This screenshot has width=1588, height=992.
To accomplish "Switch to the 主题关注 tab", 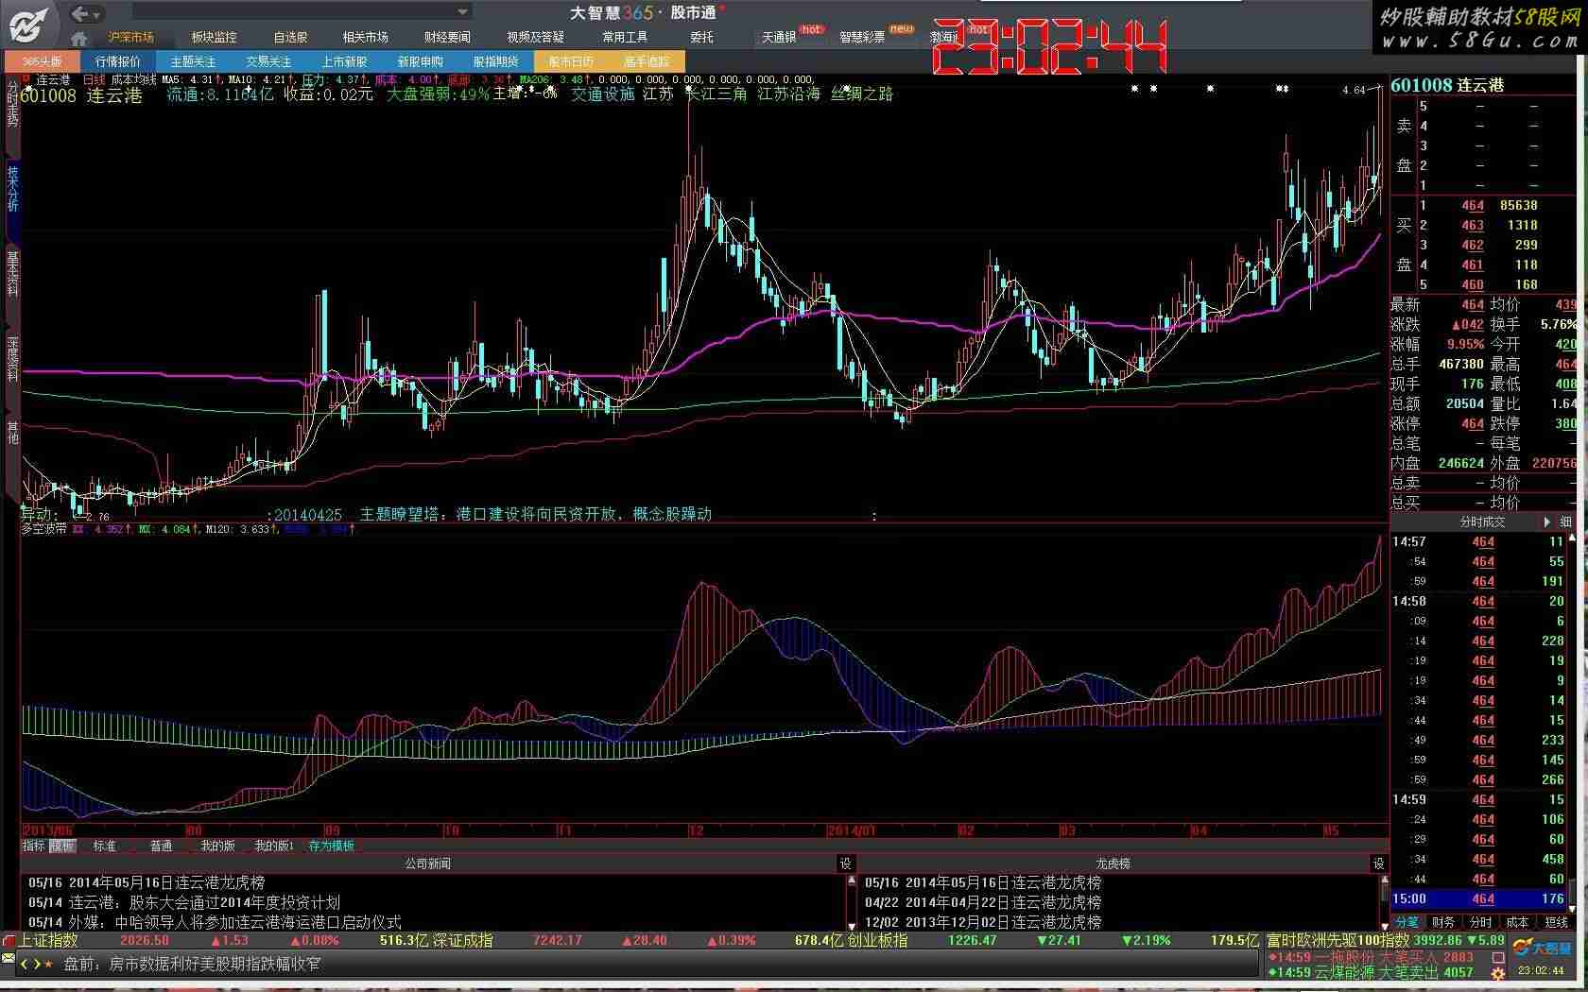I will click(x=193, y=61).
